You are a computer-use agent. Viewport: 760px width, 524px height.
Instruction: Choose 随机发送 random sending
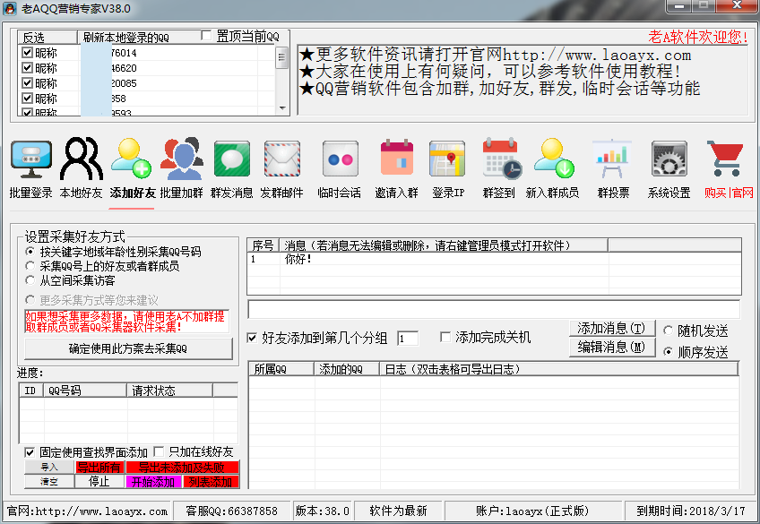point(668,331)
